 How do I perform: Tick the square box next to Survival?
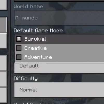19,39
